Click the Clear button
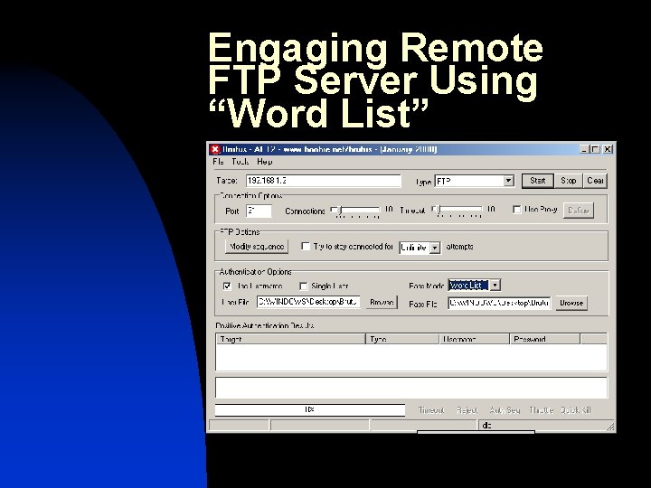651x488 pixels. 595,181
